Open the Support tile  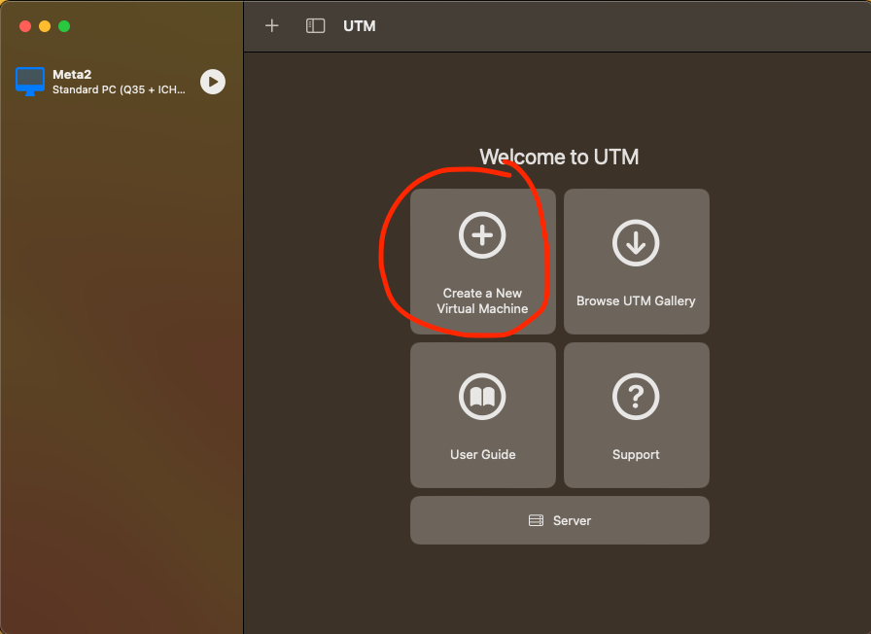(636, 415)
